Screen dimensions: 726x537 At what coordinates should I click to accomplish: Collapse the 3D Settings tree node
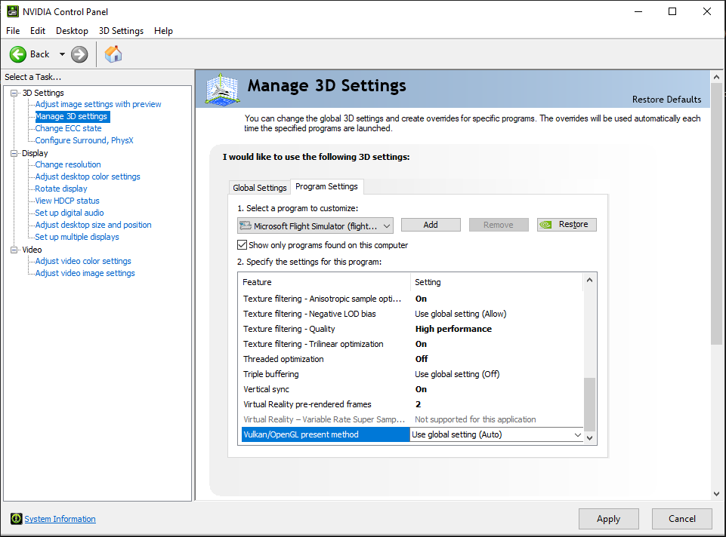14,93
